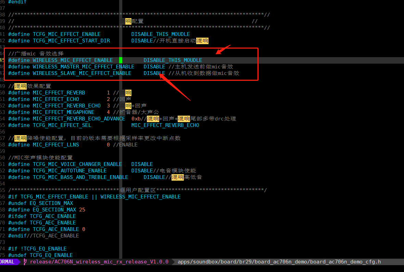
Task: Click the 25 value of EQ_SECTION_MAX
Action: click(x=82, y=210)
